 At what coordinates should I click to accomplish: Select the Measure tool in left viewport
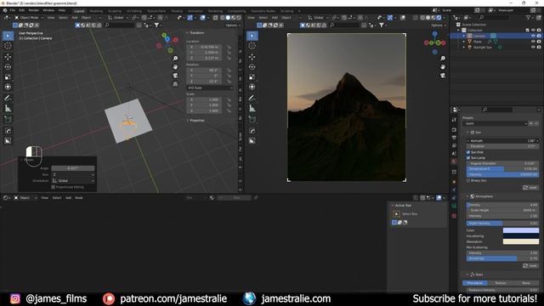[8, 109]
